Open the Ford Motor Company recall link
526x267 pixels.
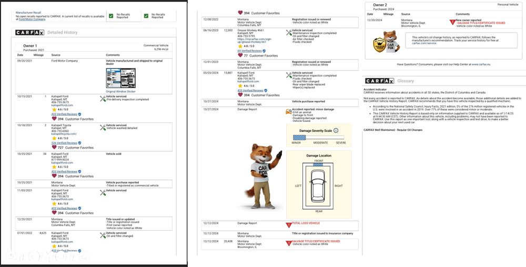(32, 19)
